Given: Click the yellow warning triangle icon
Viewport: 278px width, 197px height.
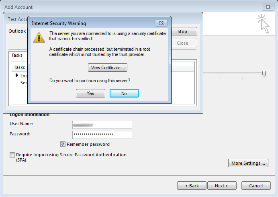Looking at the screenshot, I should (x=39, y=37).
